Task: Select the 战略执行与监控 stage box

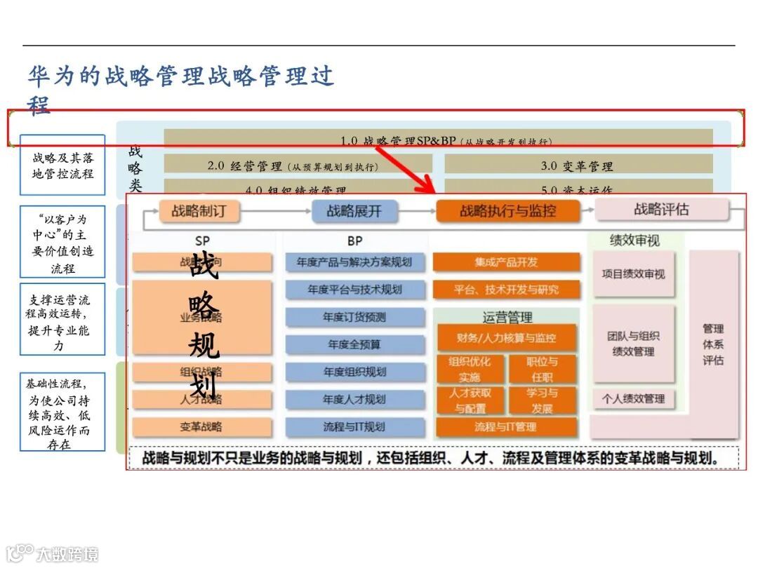Action: [507, 211]
